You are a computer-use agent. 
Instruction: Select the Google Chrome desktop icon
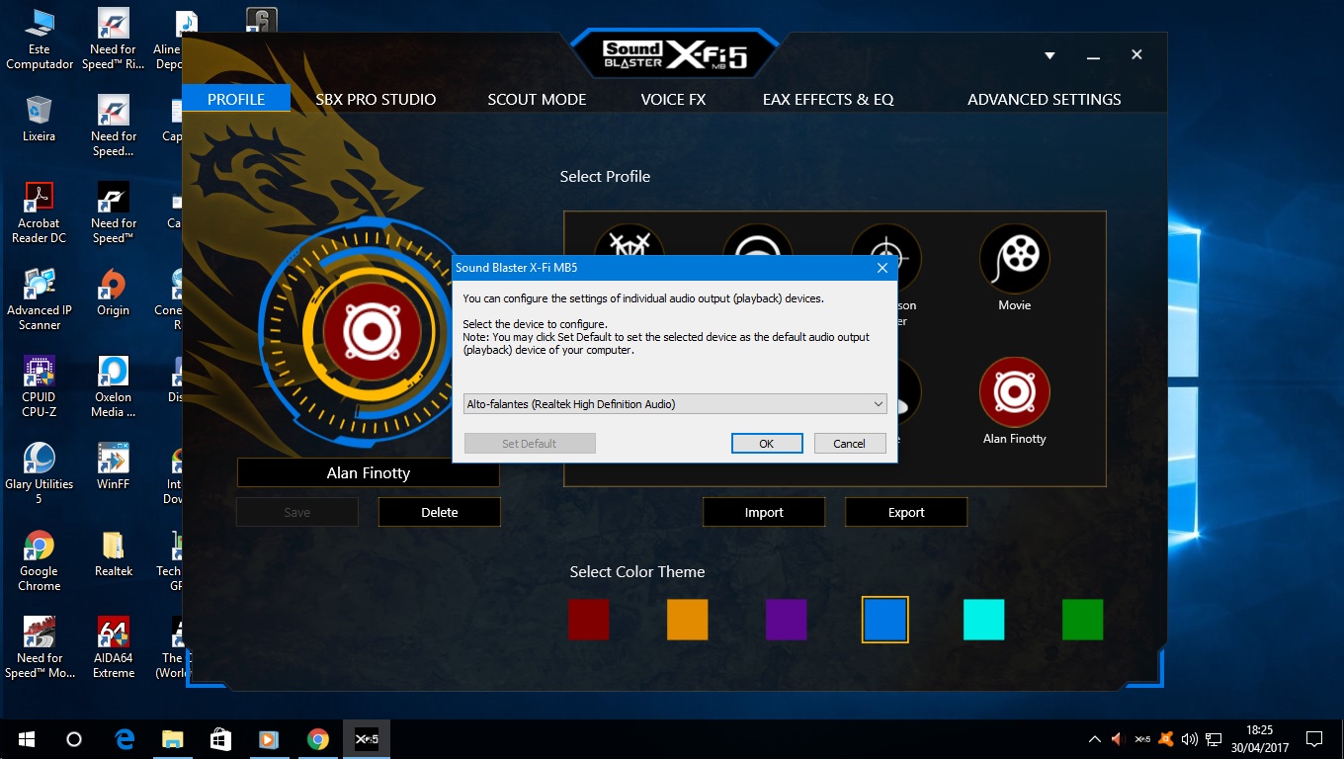[40, 560]
